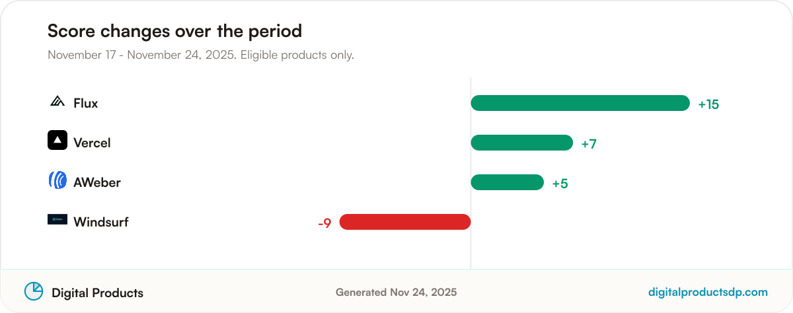Click the Windsurf logo thumbnail
Screen dimensions: 793x313
57,219
